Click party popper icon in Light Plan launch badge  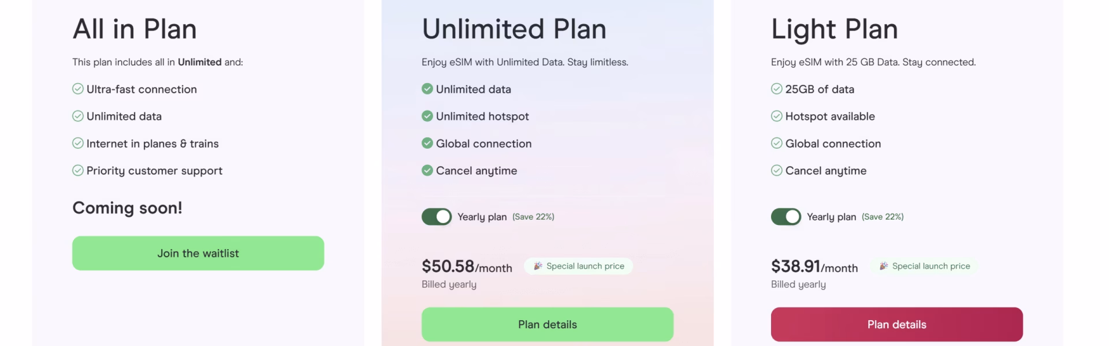pyautogui.click(x=884, y=266)
